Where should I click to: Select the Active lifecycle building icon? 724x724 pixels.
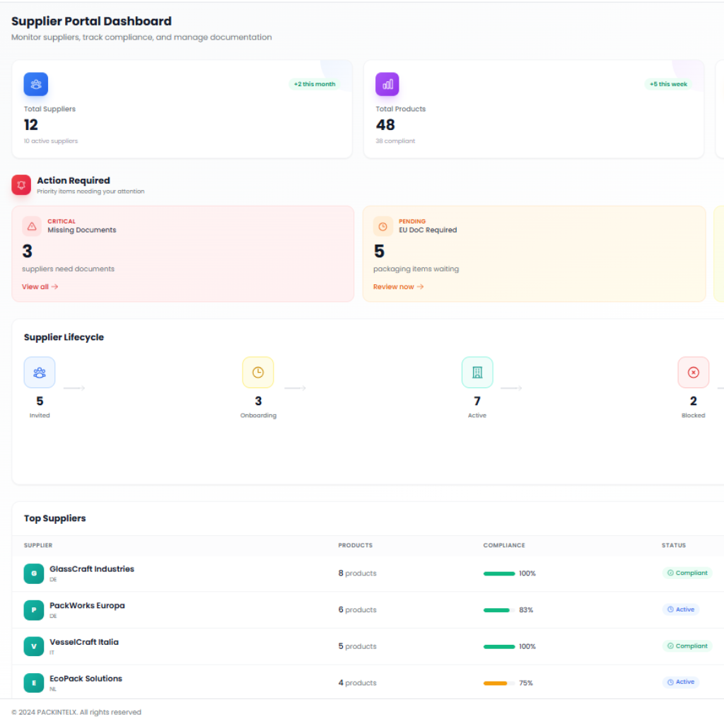pyautogui.click(x=477, y=373)
